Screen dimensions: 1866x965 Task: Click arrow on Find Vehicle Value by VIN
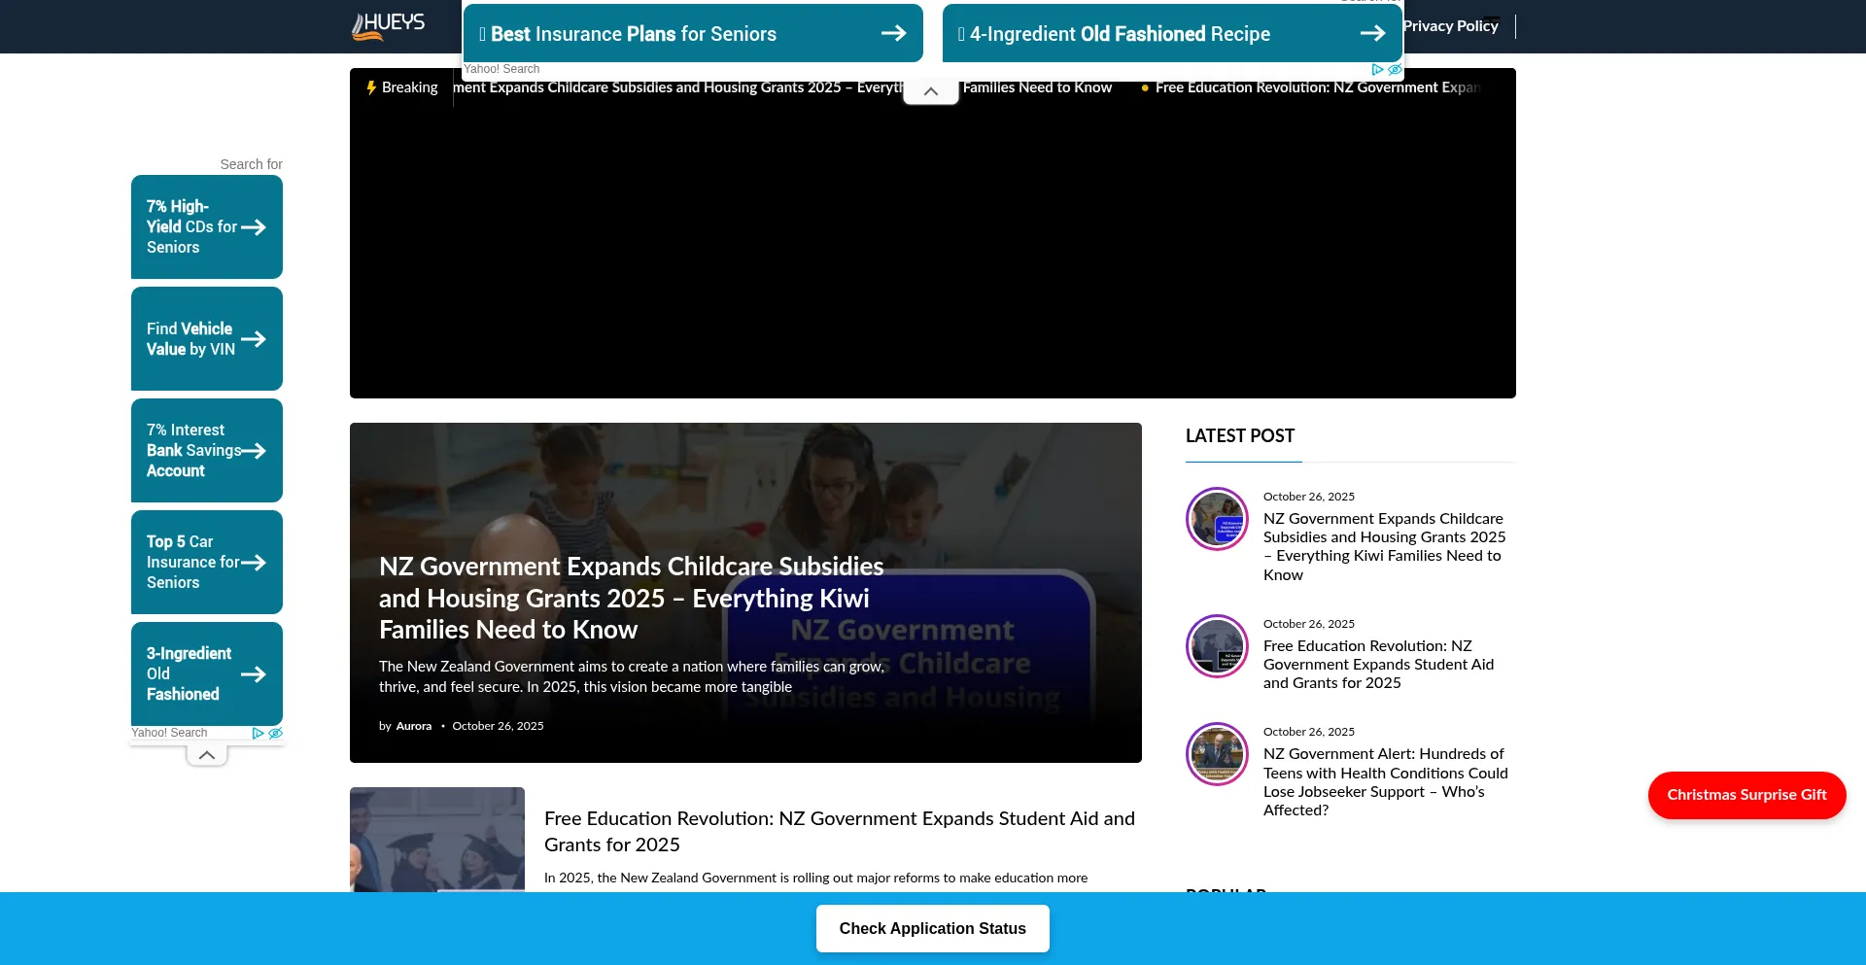254,339
